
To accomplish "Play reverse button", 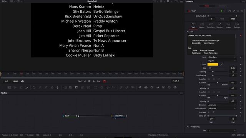I will tap(85, 81).
